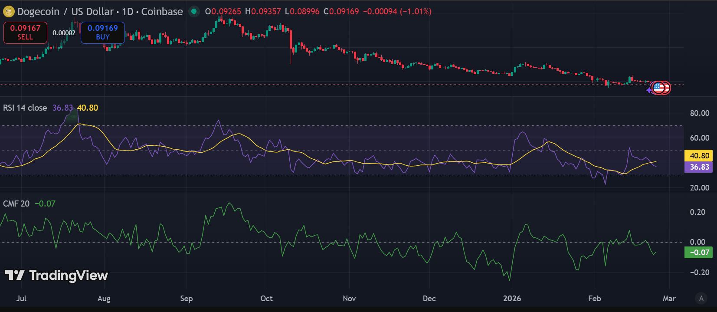Click the purple sparkle icon near latest candle
Image resolution: width=717 pixels, height=312 pixels.
pos(649,90)
